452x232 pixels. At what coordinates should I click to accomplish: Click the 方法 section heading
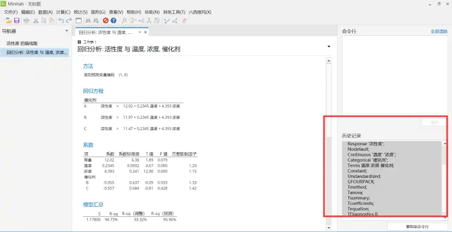tap(88, 66)
